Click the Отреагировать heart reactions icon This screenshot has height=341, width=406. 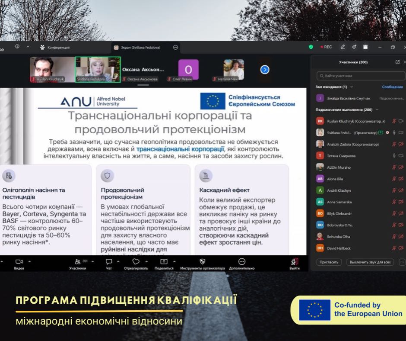pos(136,262)
